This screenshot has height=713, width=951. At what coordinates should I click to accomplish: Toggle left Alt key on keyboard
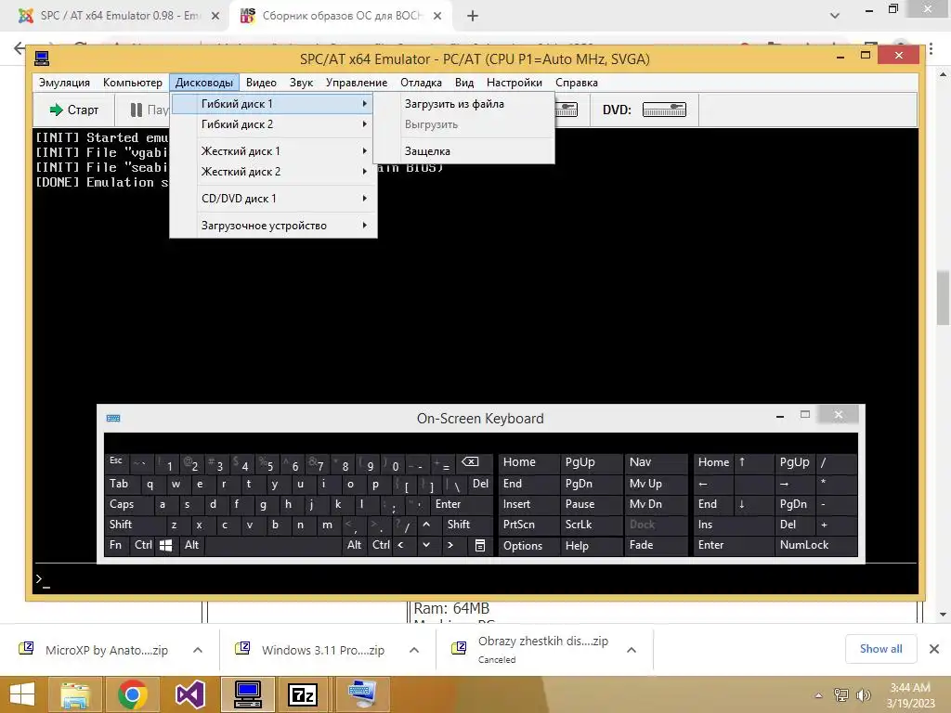pos(191,545)
